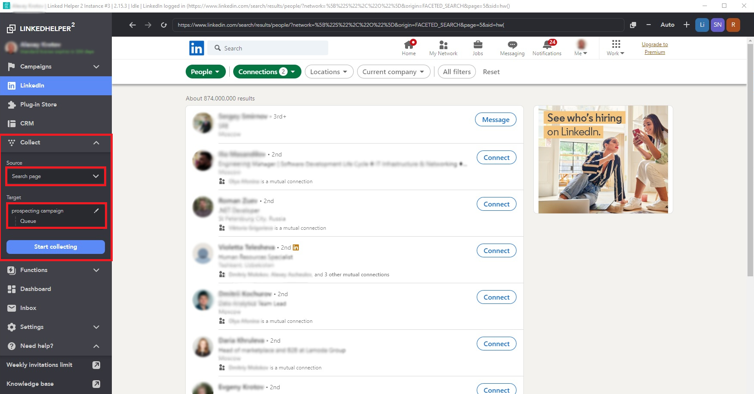
Task: Connect with the Team Lead result
Action: (497, 297)
